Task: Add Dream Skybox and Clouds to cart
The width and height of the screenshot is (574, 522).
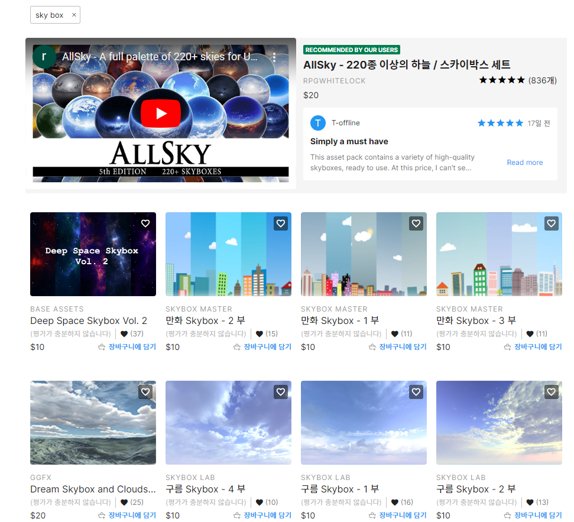Action: pos(127,515)
